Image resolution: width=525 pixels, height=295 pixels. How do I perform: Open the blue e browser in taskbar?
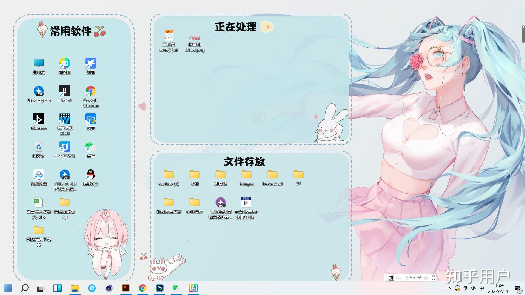[x=92, y=288]
